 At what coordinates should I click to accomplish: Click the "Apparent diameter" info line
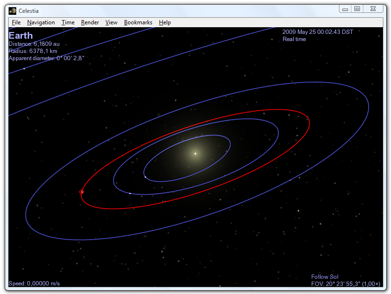pyautogui.click(x=46, y=58)
